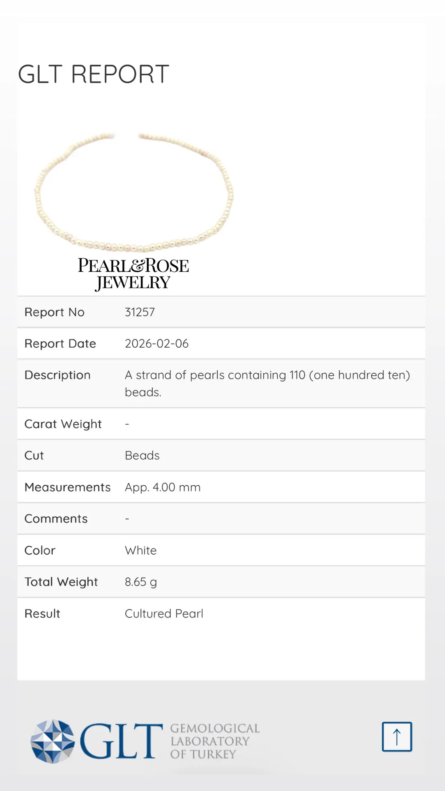This screenshot has width=445, height=791.
Task: Click the Report Date value 2026-02-06
Action: [x=157, y=344]
